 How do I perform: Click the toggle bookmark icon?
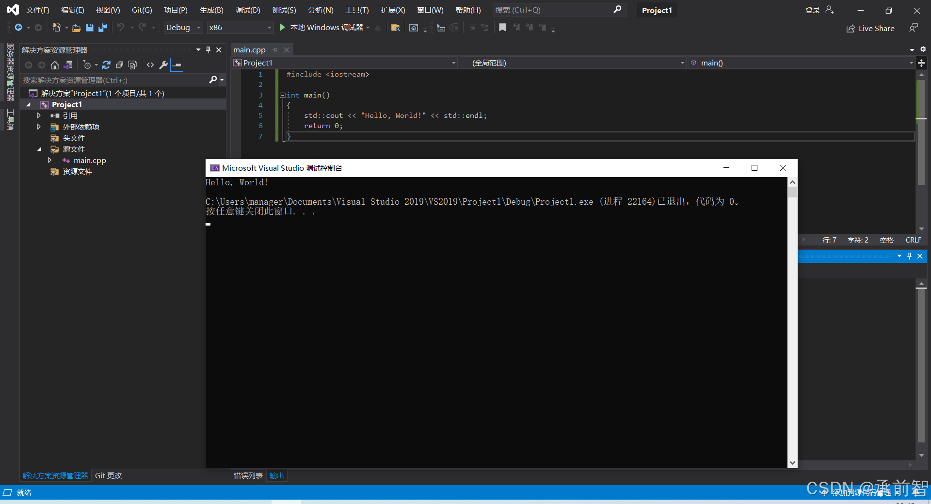(x=502, y=28)
